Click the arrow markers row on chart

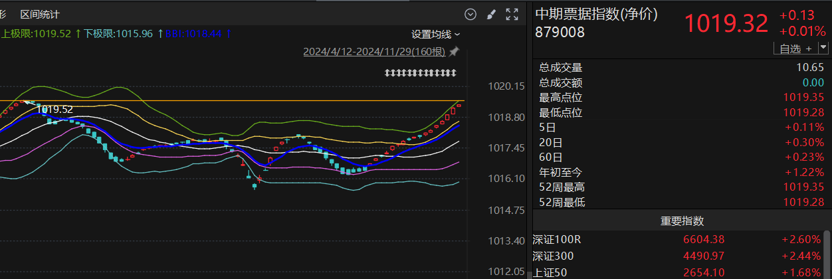coord(421,72)
